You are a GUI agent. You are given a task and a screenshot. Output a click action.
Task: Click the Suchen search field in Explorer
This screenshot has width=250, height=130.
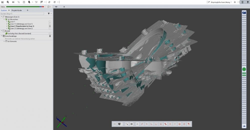[23, 14]
